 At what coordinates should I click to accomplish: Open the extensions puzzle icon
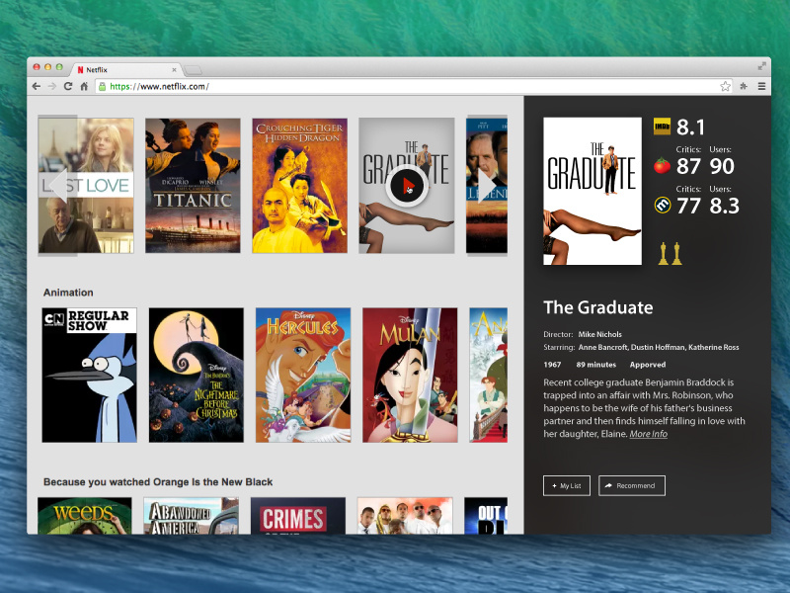[744, 86]
